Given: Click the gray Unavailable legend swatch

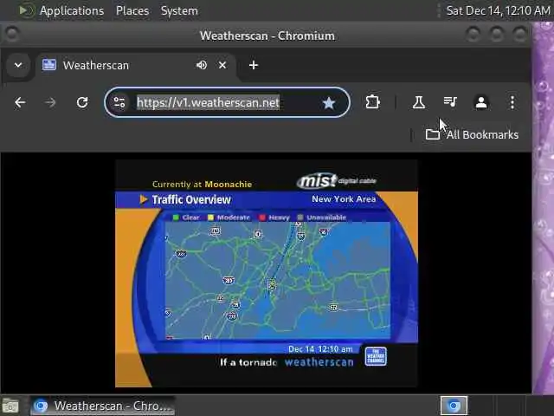Looking at the screenshot, I should [300, 218].
